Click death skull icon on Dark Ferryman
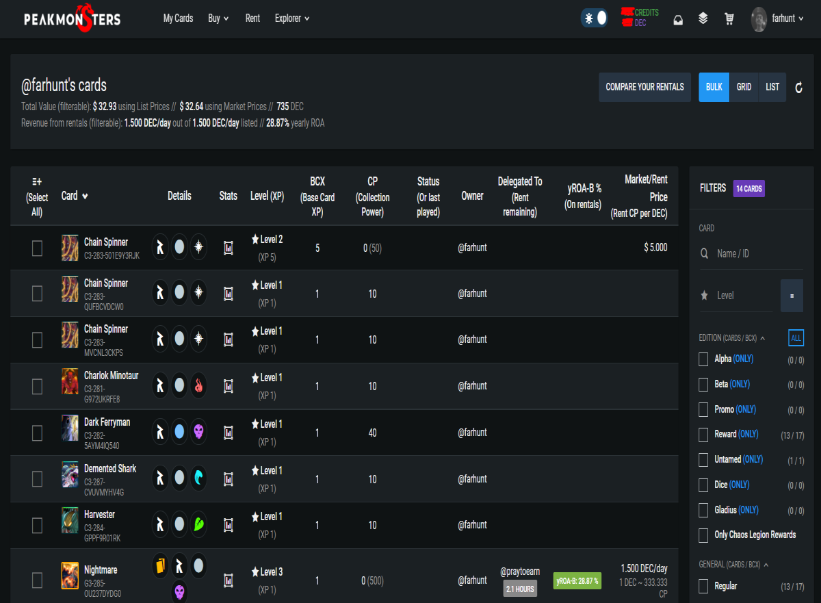The height and width of the screenshot is (603, 821). coord(198,432)
